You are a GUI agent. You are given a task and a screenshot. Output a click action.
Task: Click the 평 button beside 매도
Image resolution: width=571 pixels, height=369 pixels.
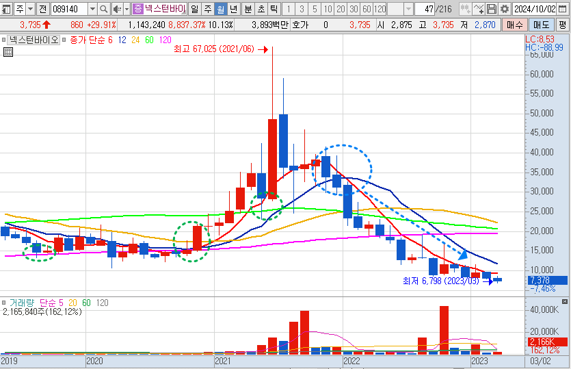pos(563,25)
